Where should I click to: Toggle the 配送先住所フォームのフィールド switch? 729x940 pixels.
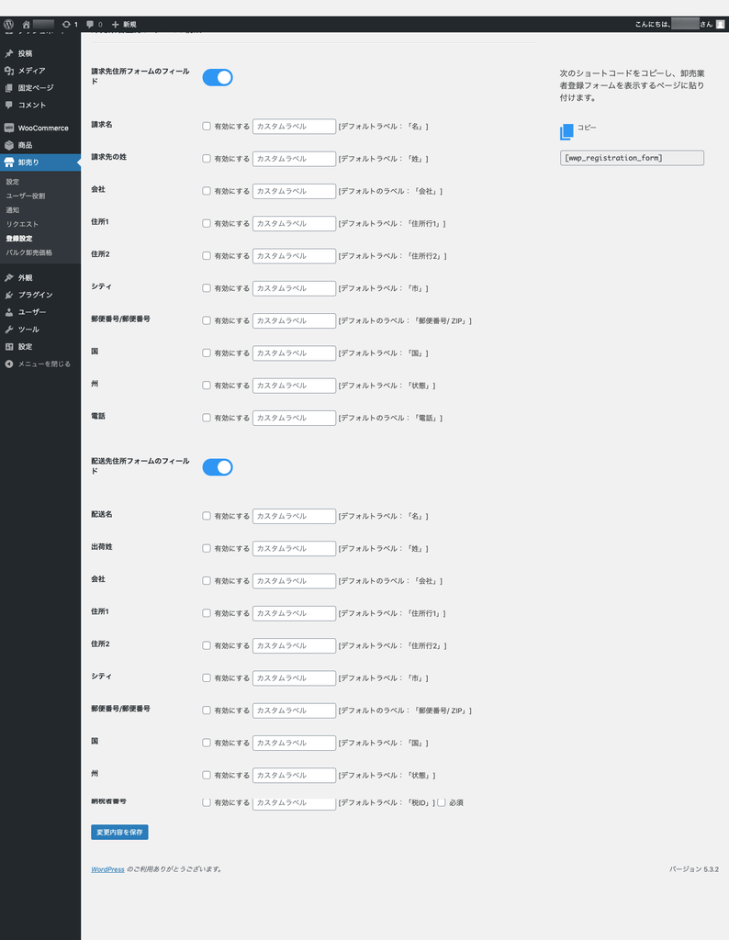218,467
